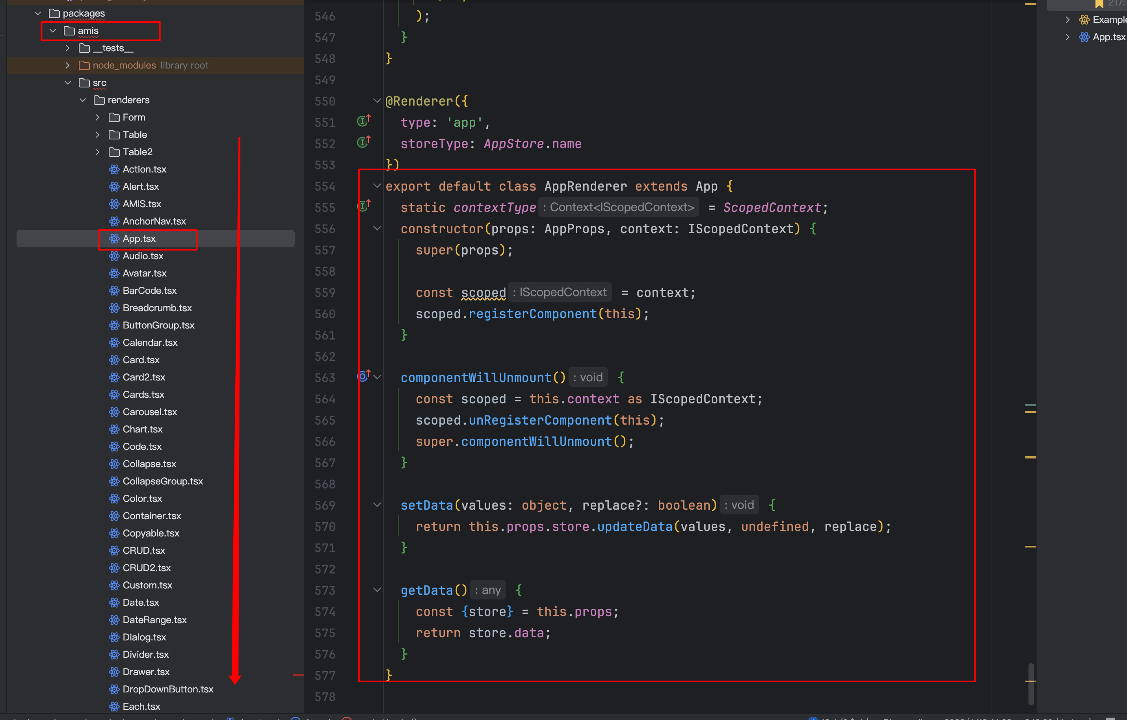1127x720 pixels.
Task: Click the implements gutter icon on line 551
Action: click(x=364, y=121)
